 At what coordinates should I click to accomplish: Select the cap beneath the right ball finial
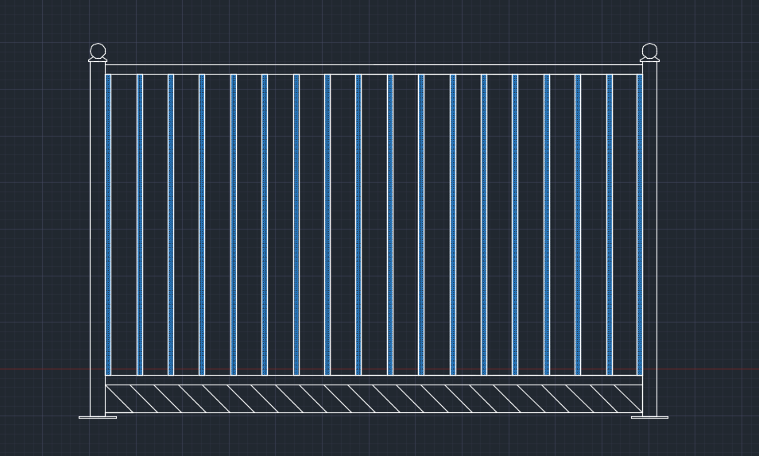click(x=649, y=60)
